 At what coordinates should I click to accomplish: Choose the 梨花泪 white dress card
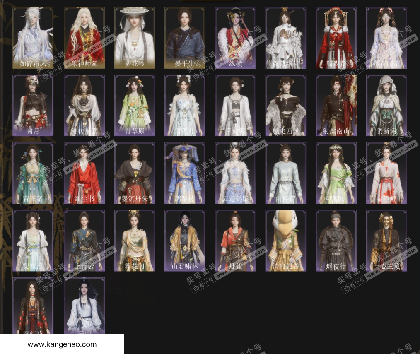coord(33,241)
